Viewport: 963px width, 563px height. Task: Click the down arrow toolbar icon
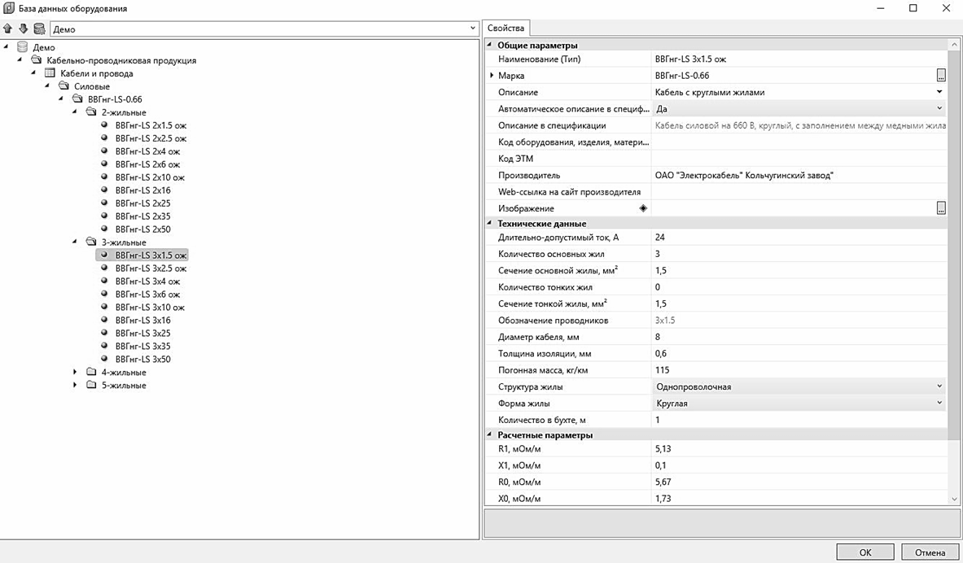click(x=23, y=28)
